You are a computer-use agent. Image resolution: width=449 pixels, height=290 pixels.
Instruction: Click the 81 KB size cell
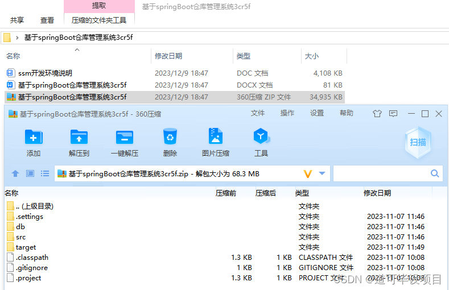click(333, 85)
